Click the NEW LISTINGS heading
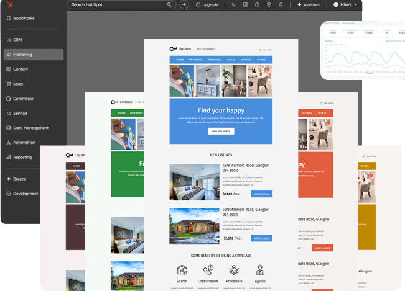 coord(221,155)
